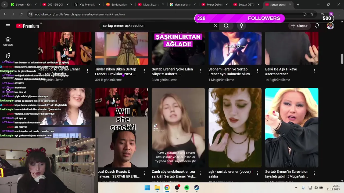Screen dimensions: 344x193
Task: Show hidden system tray icons
Action: point(296,188)
